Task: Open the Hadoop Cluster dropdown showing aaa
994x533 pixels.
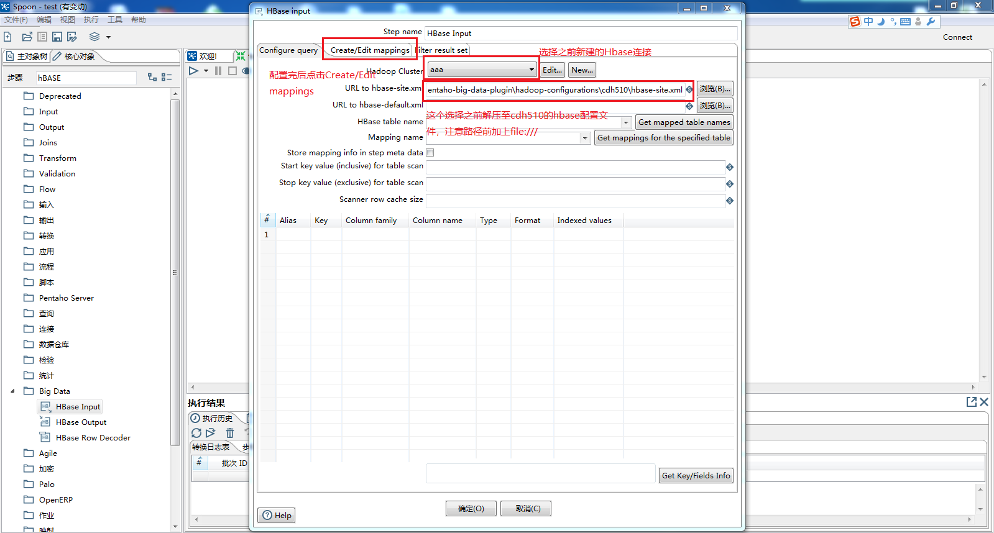Action: point(482,70)
